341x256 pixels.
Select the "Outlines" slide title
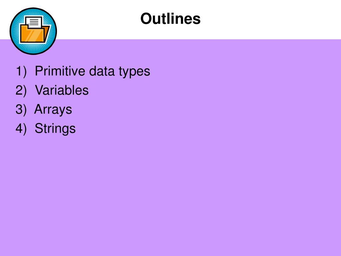click(170, 19)
